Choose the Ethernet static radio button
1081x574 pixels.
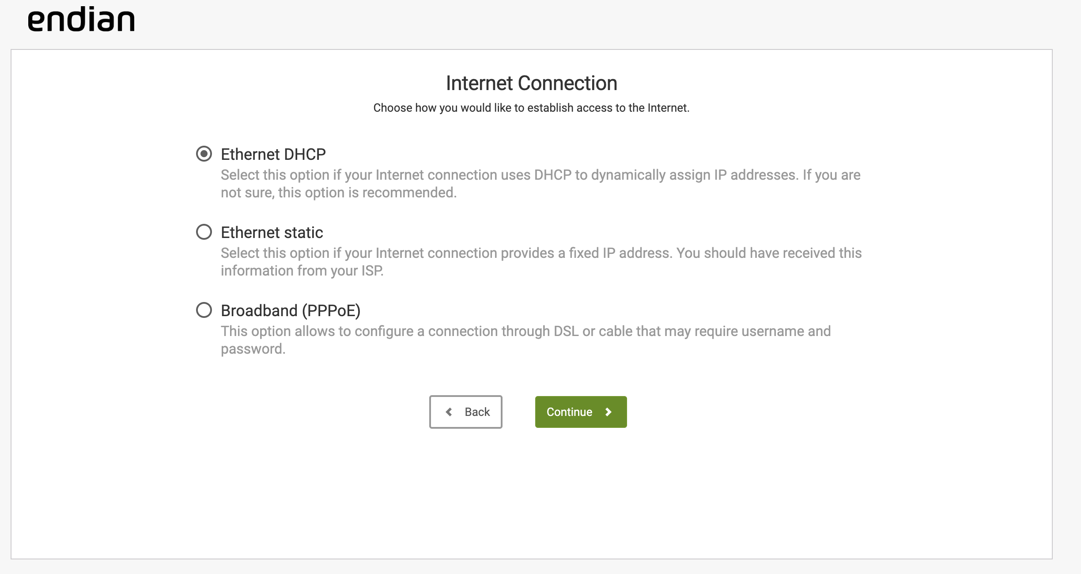[204, 232]
